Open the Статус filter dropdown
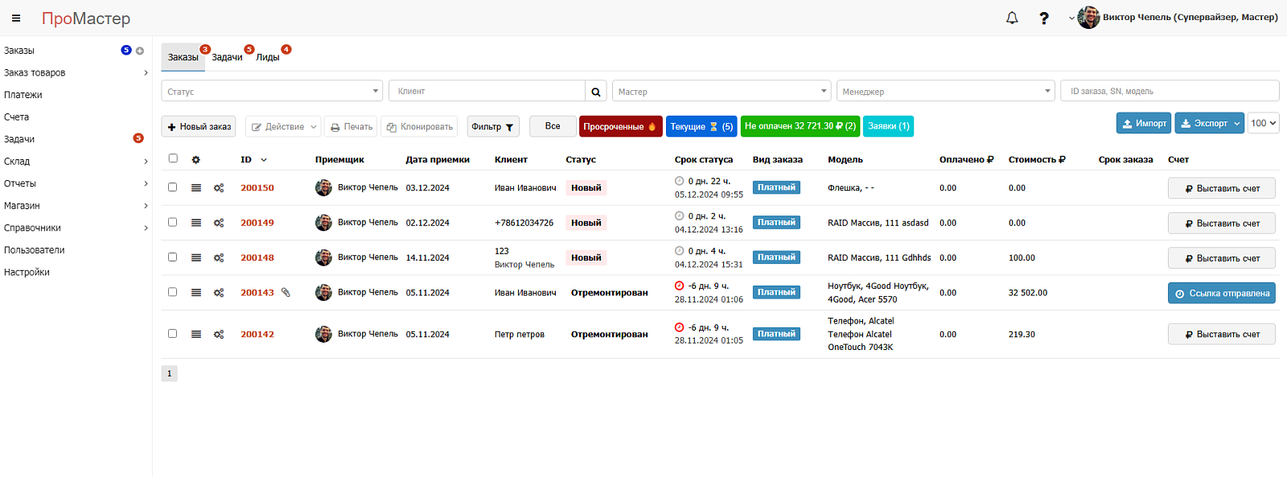 (272, 91)
